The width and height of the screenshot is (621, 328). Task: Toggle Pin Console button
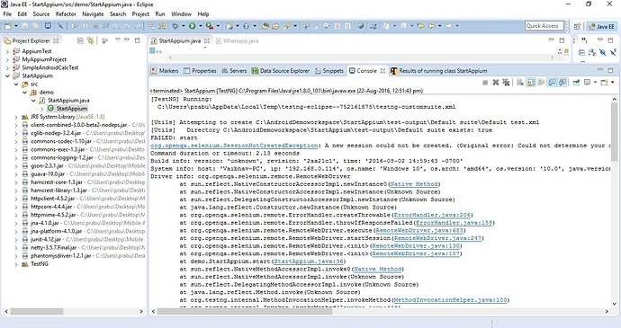(577, 83)
